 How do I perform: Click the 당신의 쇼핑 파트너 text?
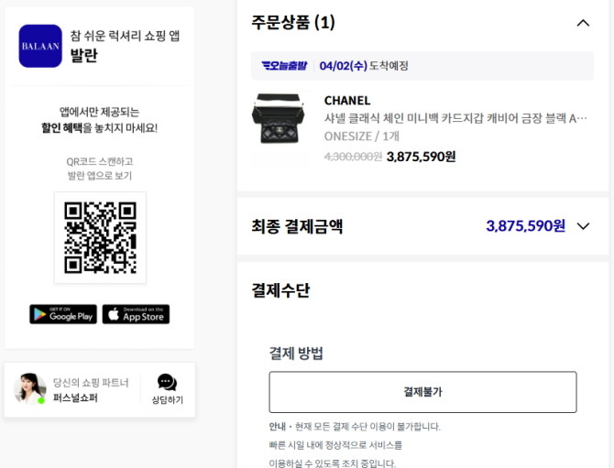(x=91, y=382)
